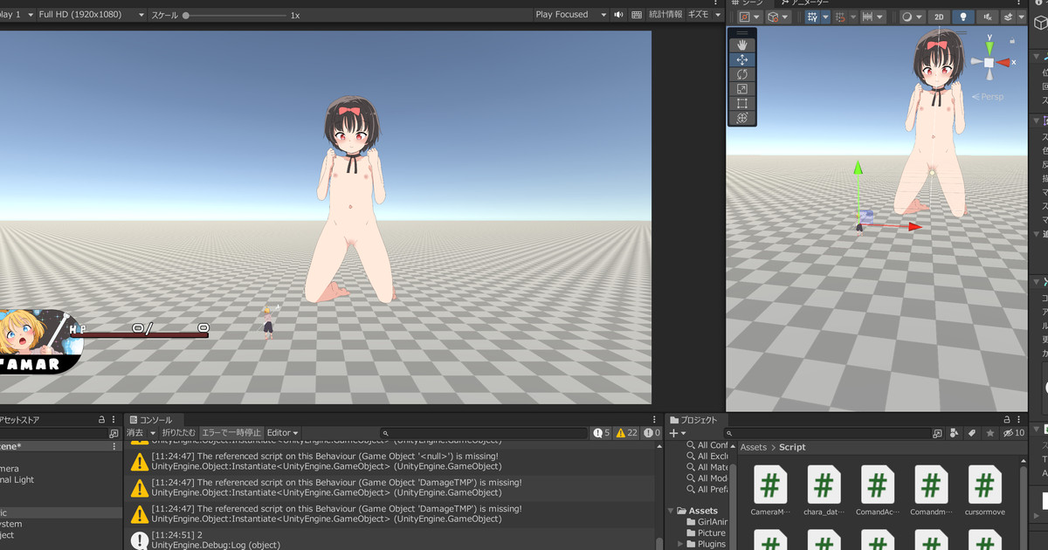
Task: Open the コンソール tab
Action: [x=151, y=420]
